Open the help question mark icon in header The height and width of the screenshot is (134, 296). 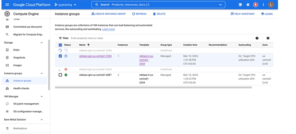click(x=248, y=5)
